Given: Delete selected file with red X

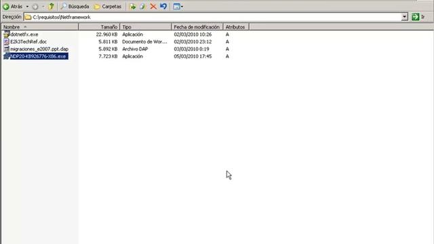Looking at the screenshot, I should pyautogui.click(x=153, y=6).
